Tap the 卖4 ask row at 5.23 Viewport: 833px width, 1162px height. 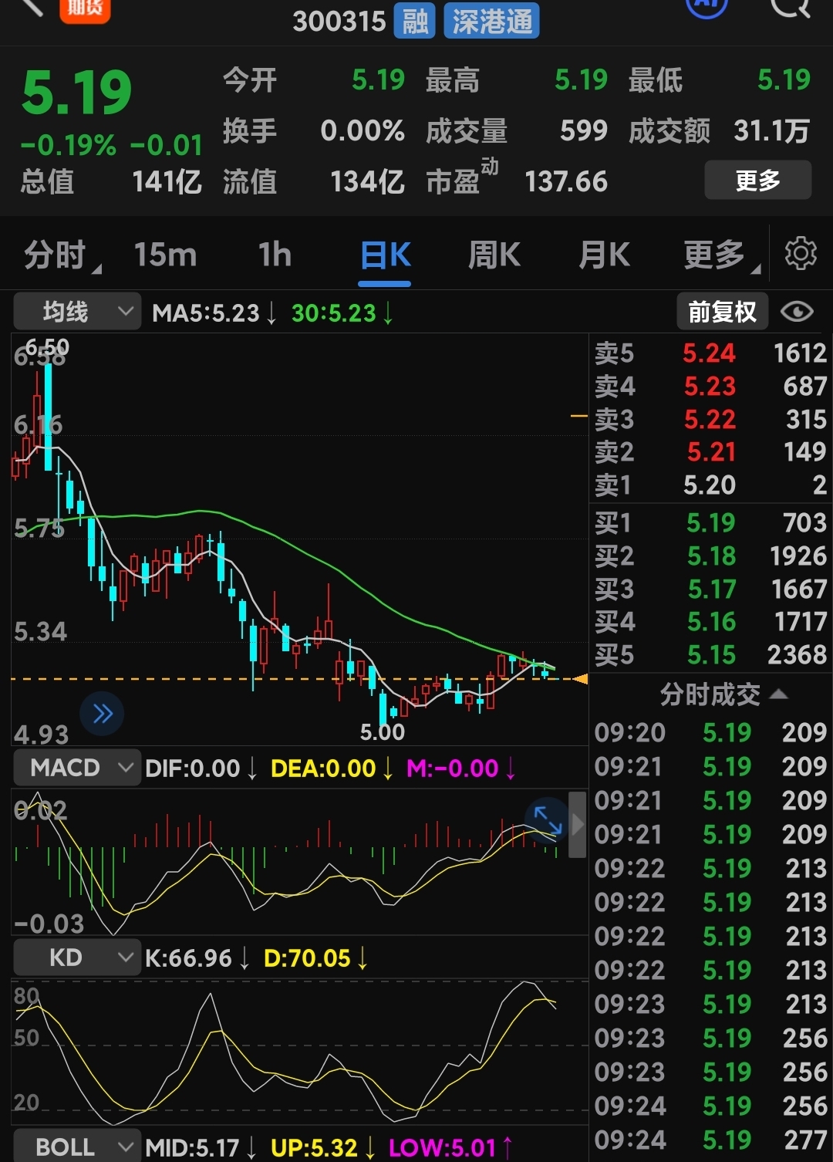tap(710, 386)
